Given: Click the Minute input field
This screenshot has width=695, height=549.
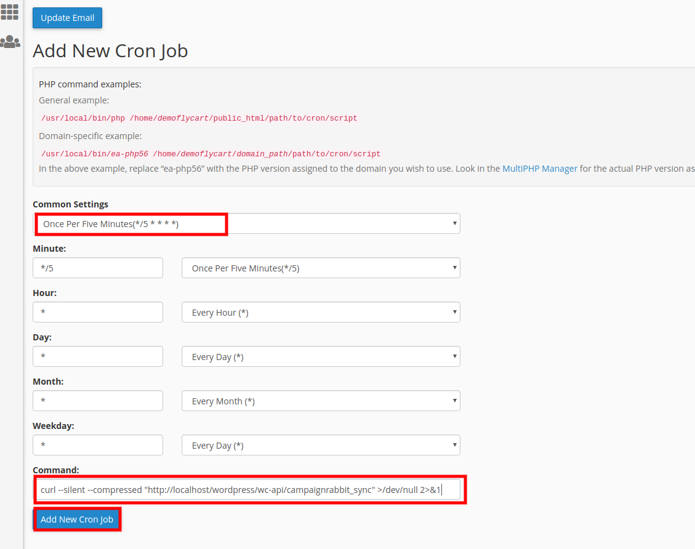Looking at the screenshot, I should click(98, 268).
